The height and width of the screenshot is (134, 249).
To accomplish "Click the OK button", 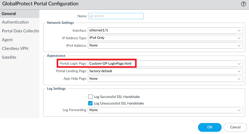I will coord(210,127).
